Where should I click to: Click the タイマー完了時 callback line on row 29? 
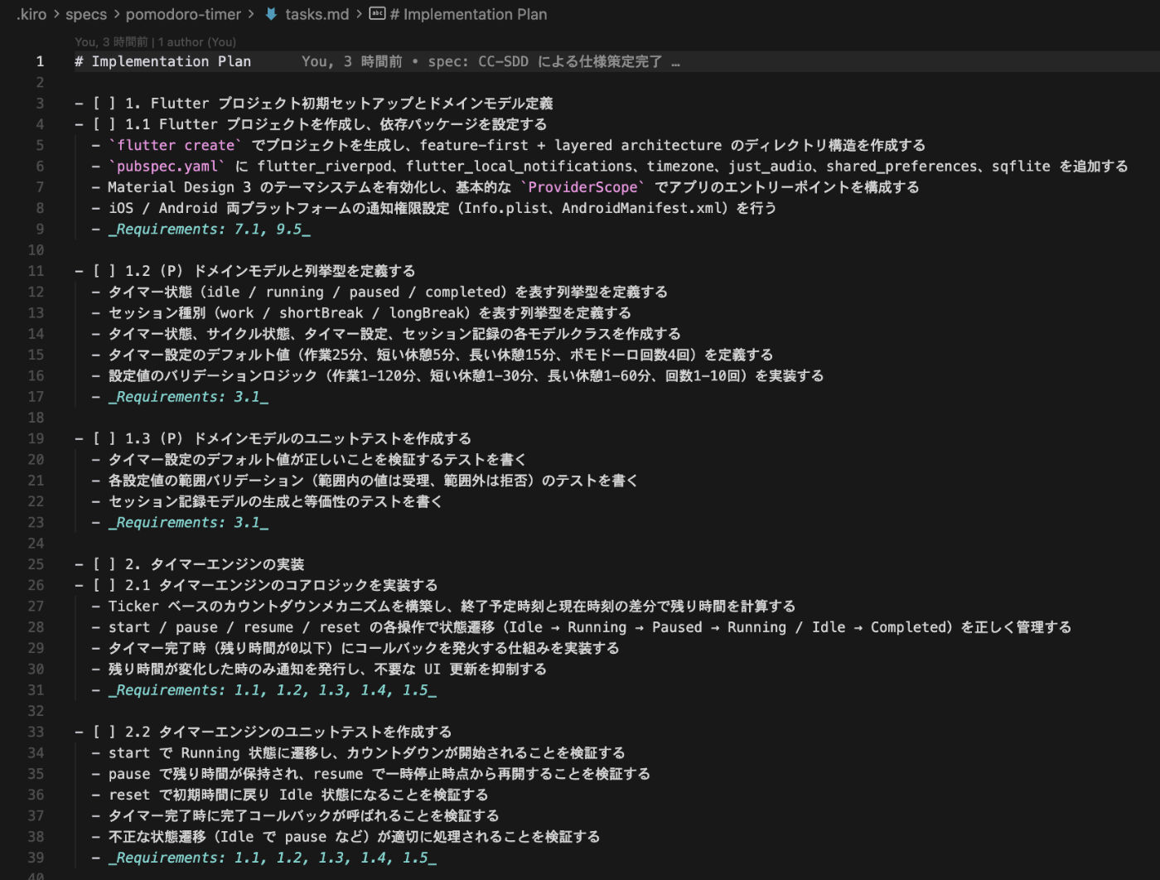click(355, 648)
